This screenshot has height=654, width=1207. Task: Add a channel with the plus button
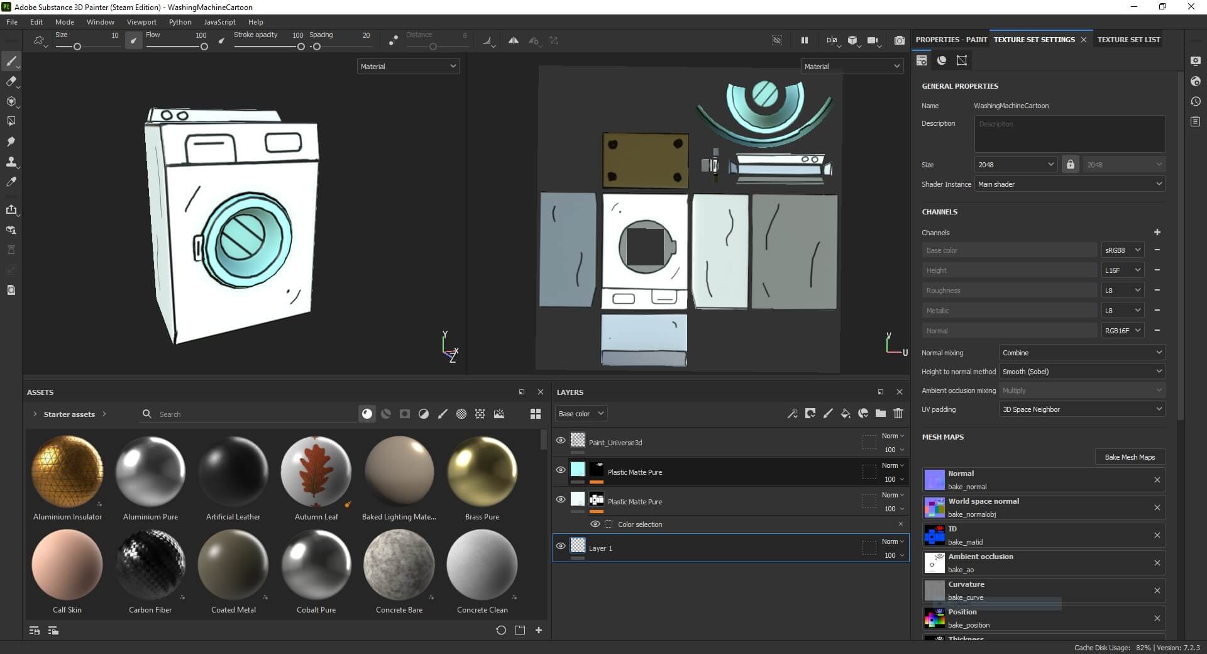pyautogui.click(x=1157, y=232)
